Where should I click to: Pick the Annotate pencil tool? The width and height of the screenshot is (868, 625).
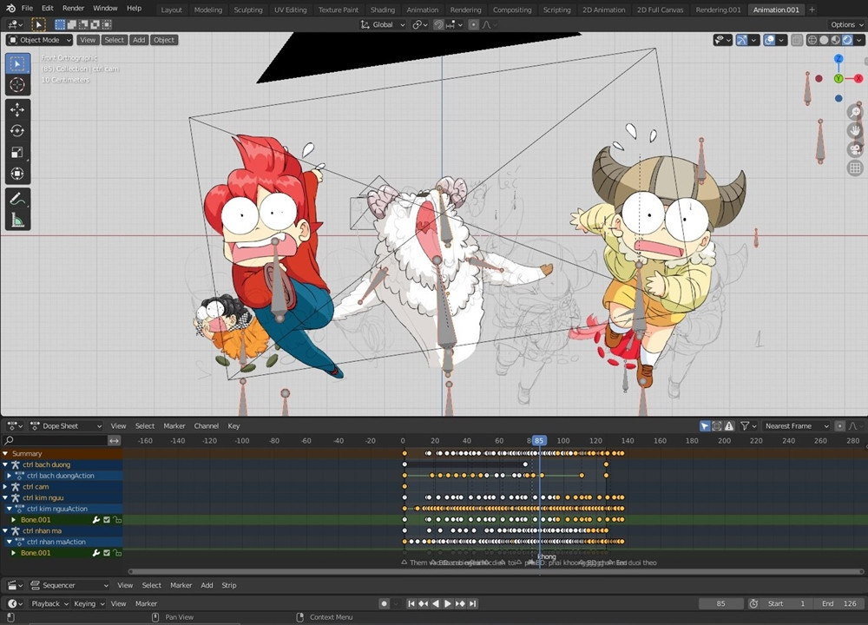click(x=17, y=199)
